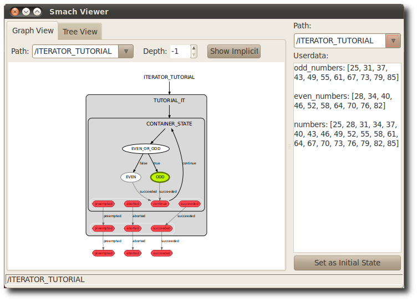Select the white EVEN state node
The width and height of the screenshot is (417, 301).
coord(131,177)
